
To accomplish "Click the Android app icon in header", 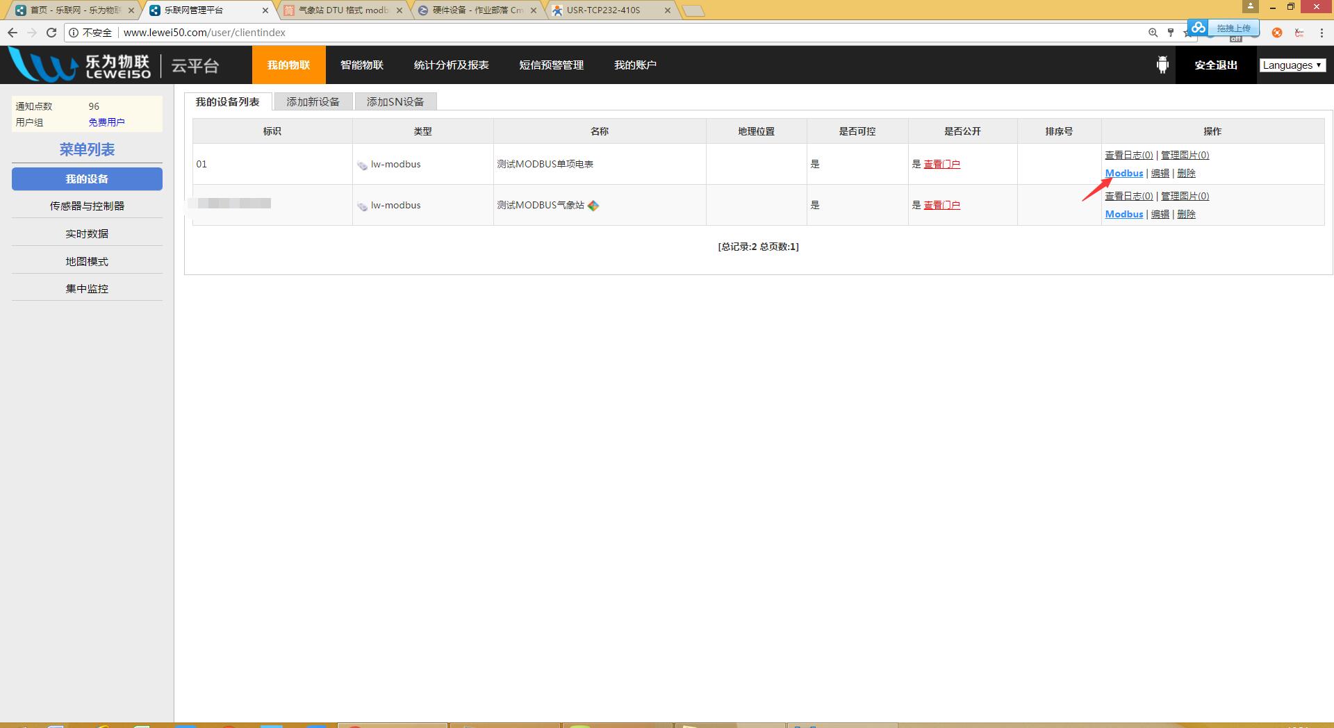I will point(1162,65).
